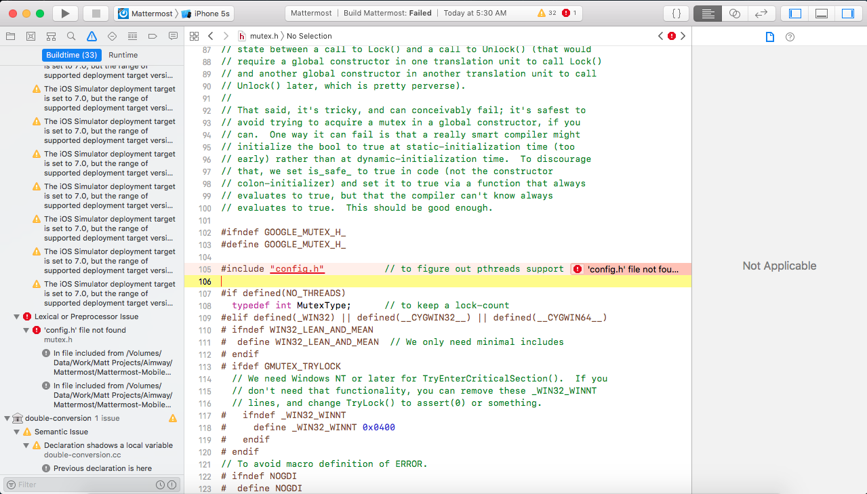Run the Mattermost build with the Play button
This screenshot has height=494, width=867.
(64, 12)
